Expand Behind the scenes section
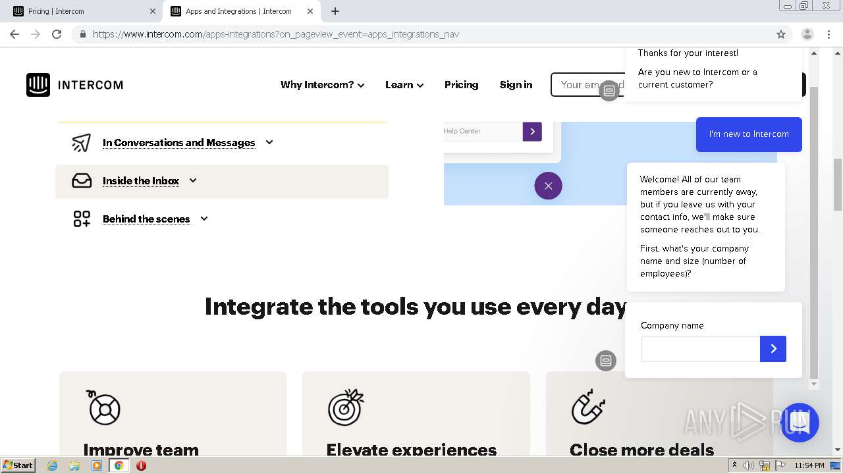Screen dimensions: 843x474 [x=204, y=219]
